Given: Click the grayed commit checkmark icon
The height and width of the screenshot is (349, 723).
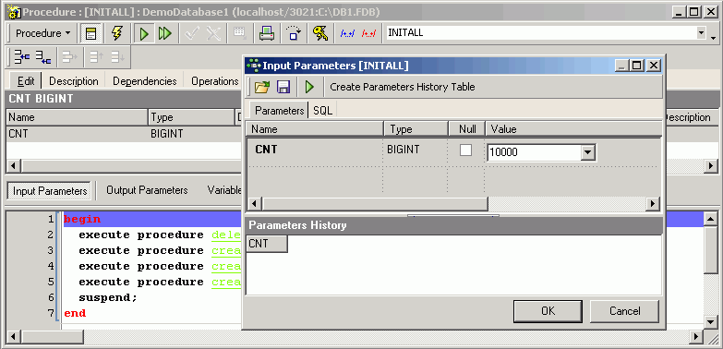Looking at the screenshot, I should click(191, 33).
